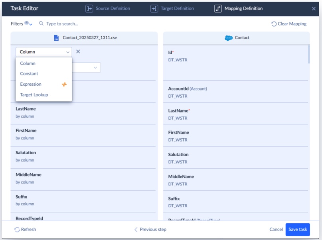Click the target FirstName field

[235, 136]
